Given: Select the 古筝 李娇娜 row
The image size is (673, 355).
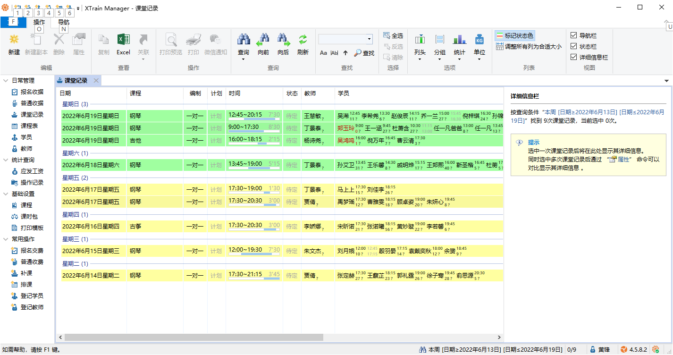Looking at the screenshot, I should point(282,226).
